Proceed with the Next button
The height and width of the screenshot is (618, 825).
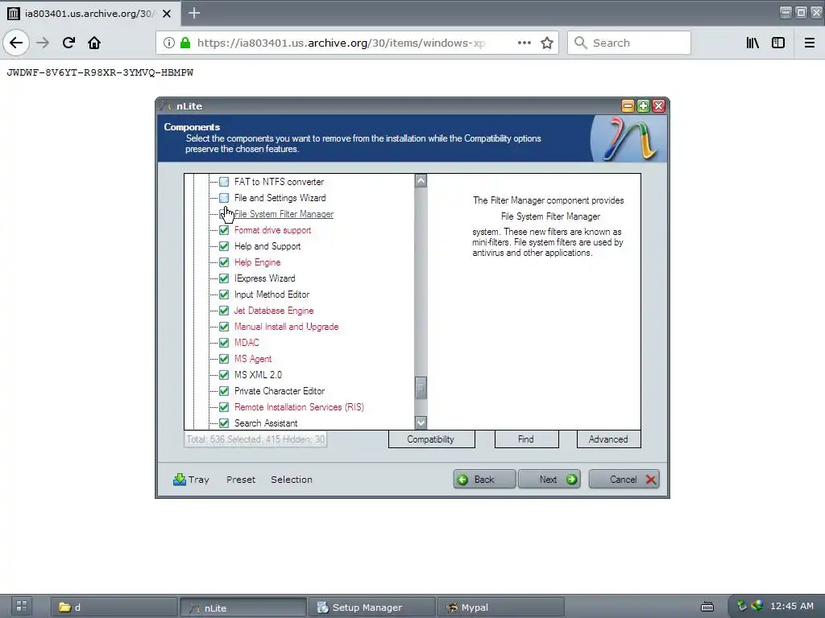549,480
